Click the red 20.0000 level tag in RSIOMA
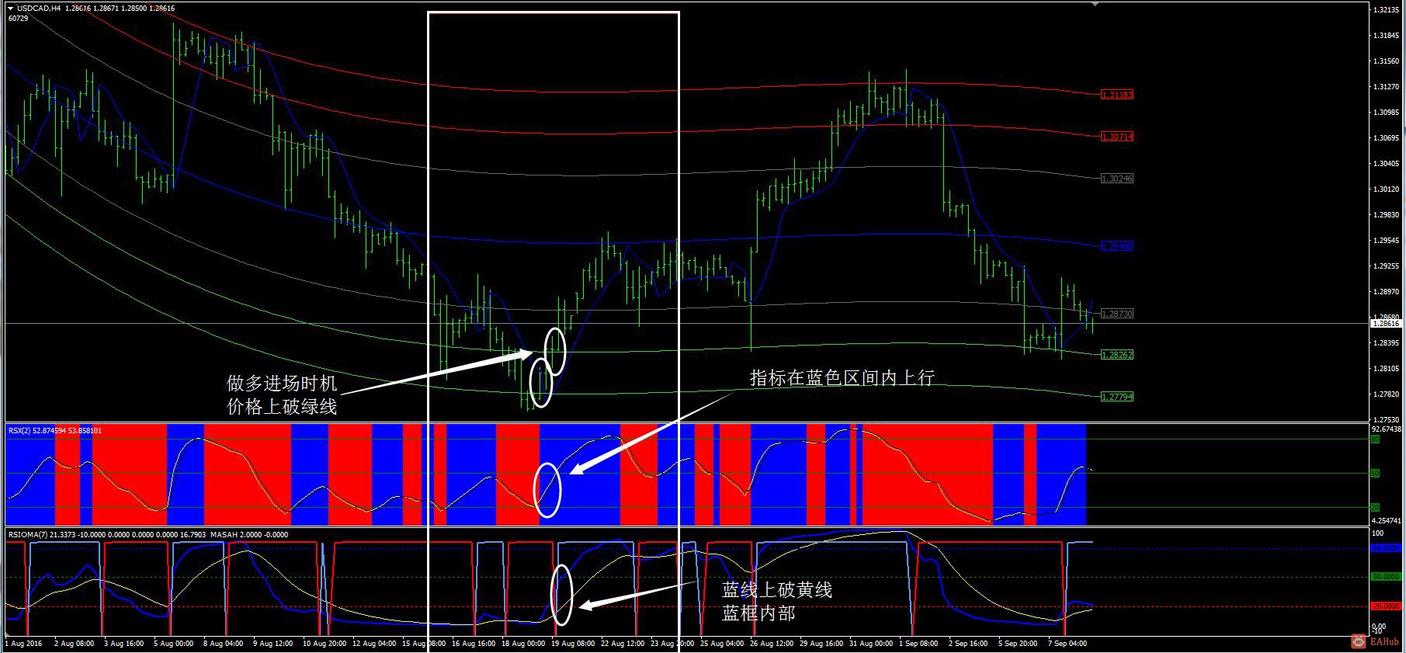 [1385, 606]
